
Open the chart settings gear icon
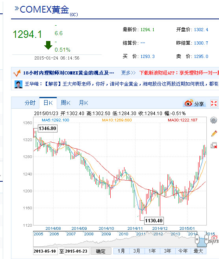[213, 120]
